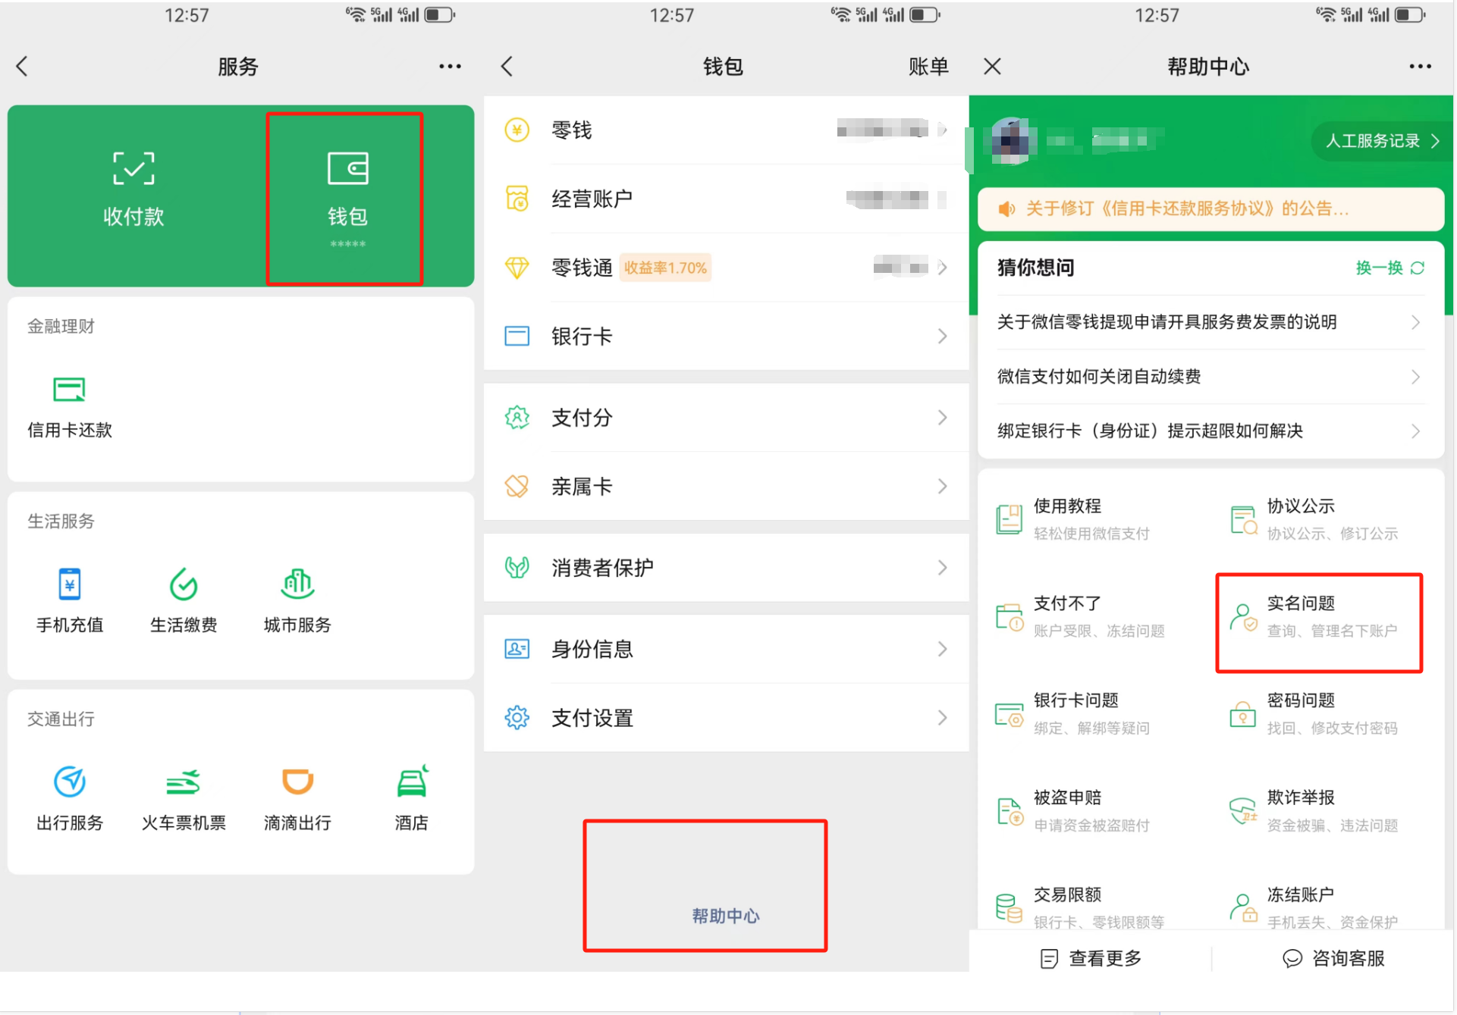
Task: Expand the 支付设置 row chevron
Action: coord(942,717)
